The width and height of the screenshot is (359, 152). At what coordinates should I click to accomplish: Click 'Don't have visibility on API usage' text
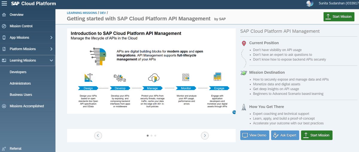(x=277, y=50)
